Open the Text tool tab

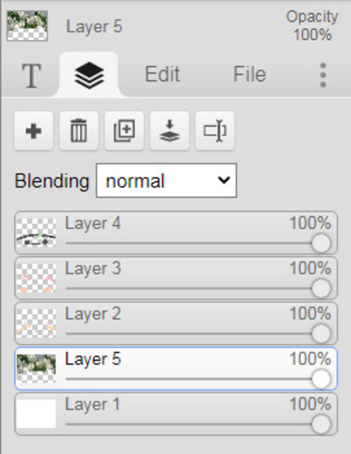click(x=31, y=75)
